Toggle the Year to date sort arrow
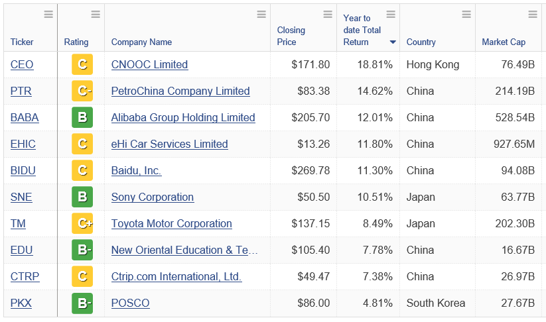 coord(393,42)
